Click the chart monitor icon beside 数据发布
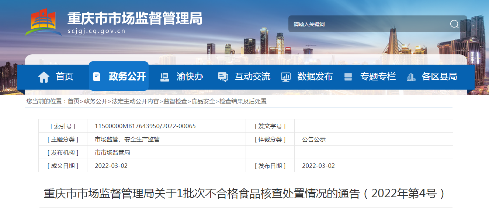Image resolution: width=489 pixels, height=213 pixels. click(x=286, y=77)
